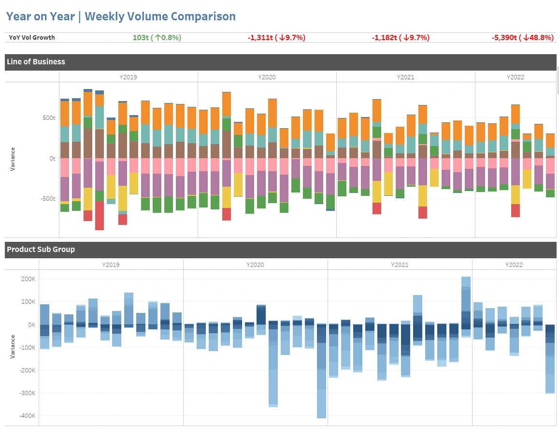Click the tallest red segment in Y2019 bars
Screen dimensions: 559x429
[x=100, y=216]
